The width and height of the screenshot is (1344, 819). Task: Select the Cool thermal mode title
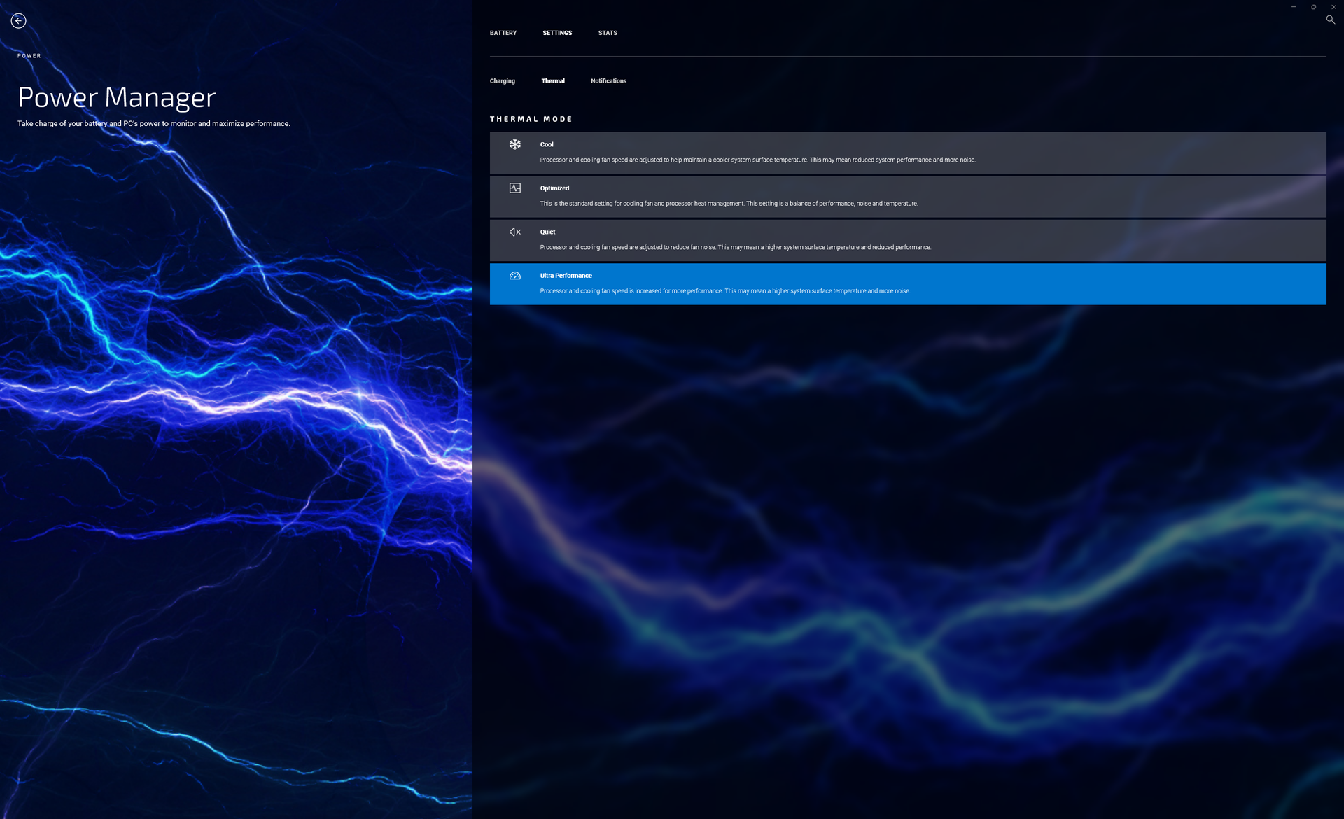[x=547, y=144]
